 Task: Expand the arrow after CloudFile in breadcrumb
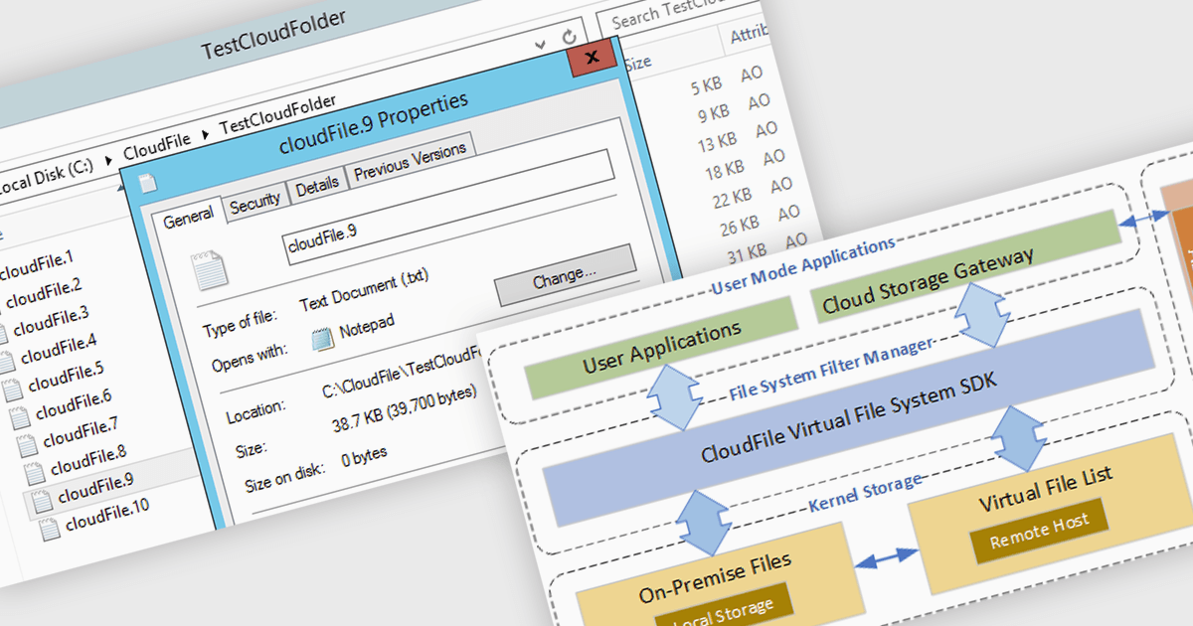coord(206,132)
